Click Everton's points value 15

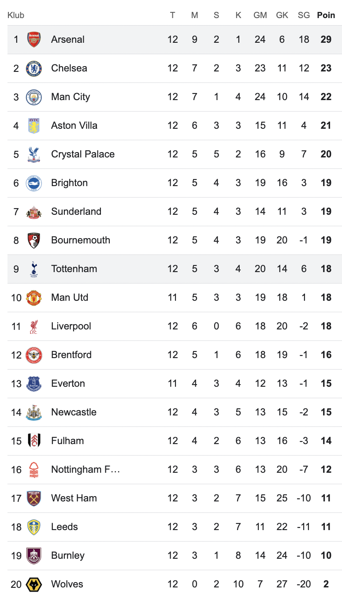(326, 384)
